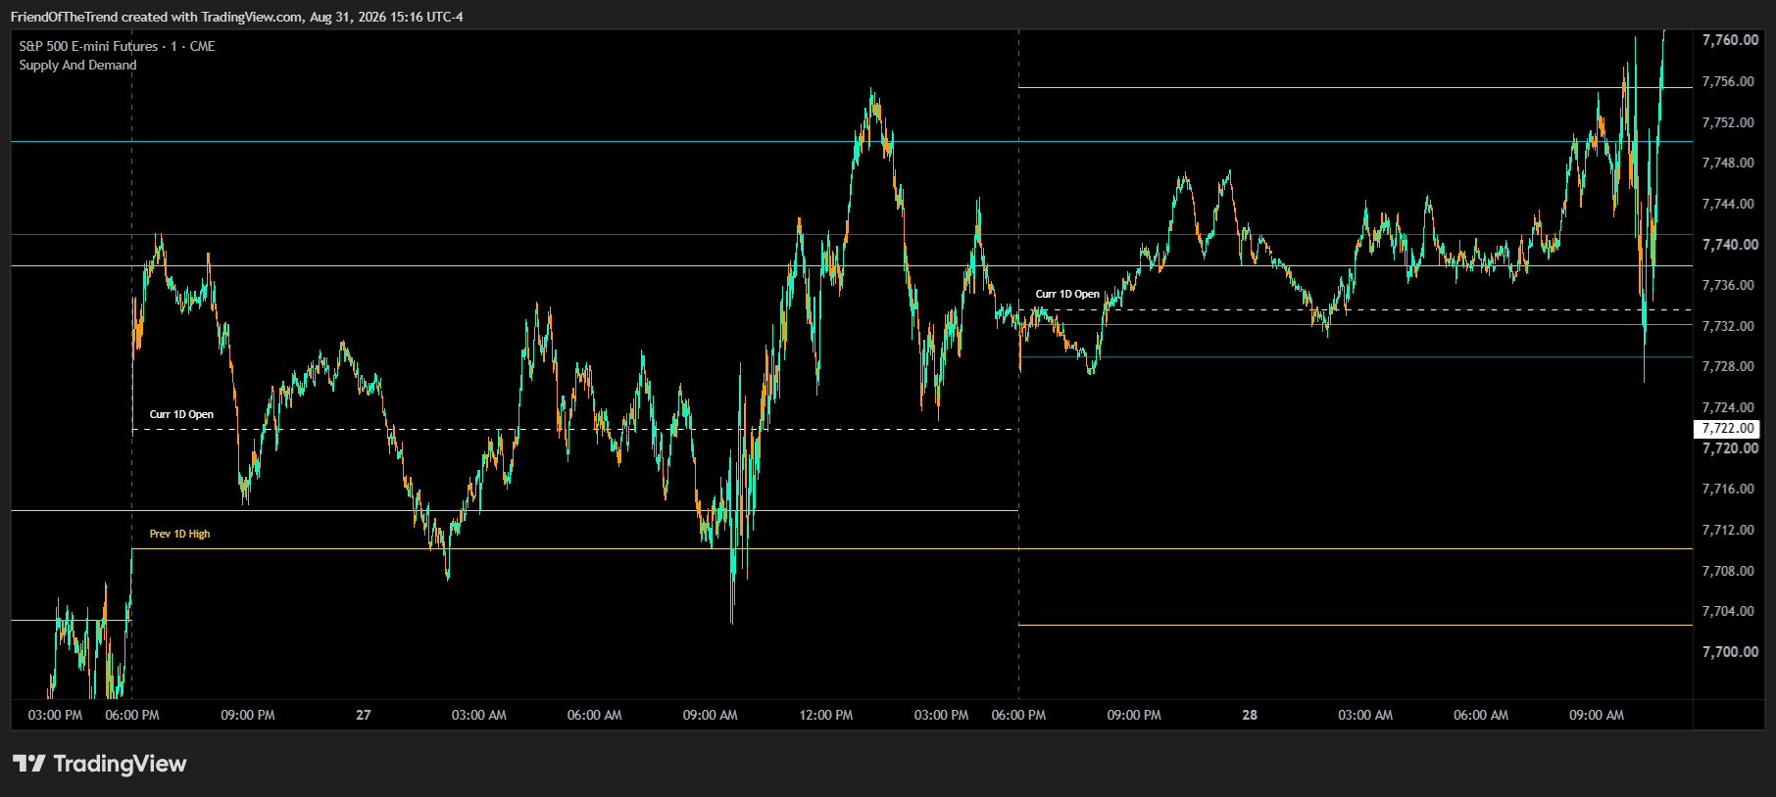Click the 7,736.00 price axis label
Screen dimensions: 1776x797
click(1730, 285)
